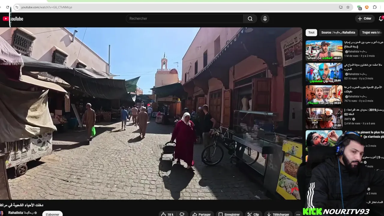Install app icon in the address bar
The height and width of the screenshot is (216, 384).
(x=341, y=7)
